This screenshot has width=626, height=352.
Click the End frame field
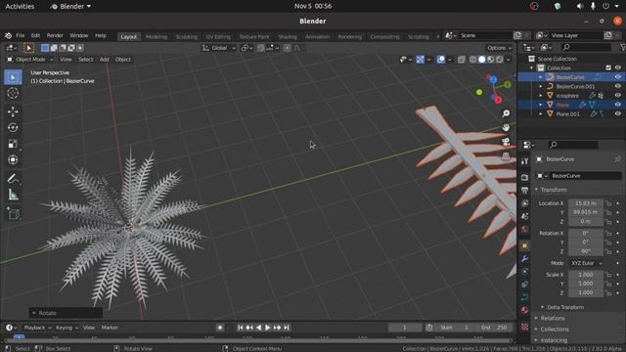494,328
